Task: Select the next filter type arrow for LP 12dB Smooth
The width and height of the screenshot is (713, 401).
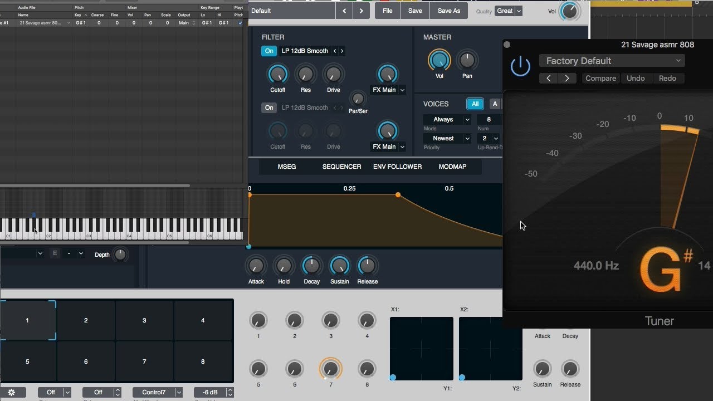Action: tap(341, 51)
